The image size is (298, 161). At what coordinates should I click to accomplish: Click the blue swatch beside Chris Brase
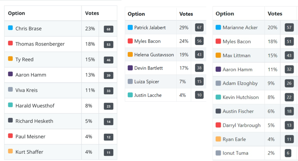click(x=10, y=28)
